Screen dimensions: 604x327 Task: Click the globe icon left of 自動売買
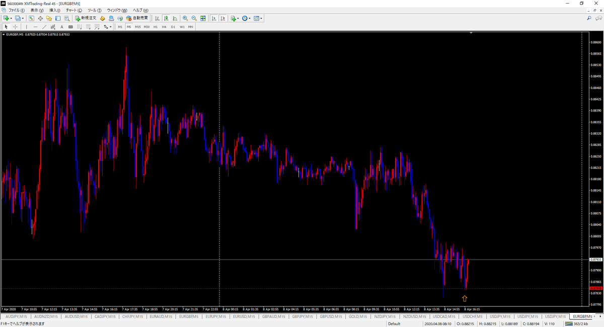[120, 18]
